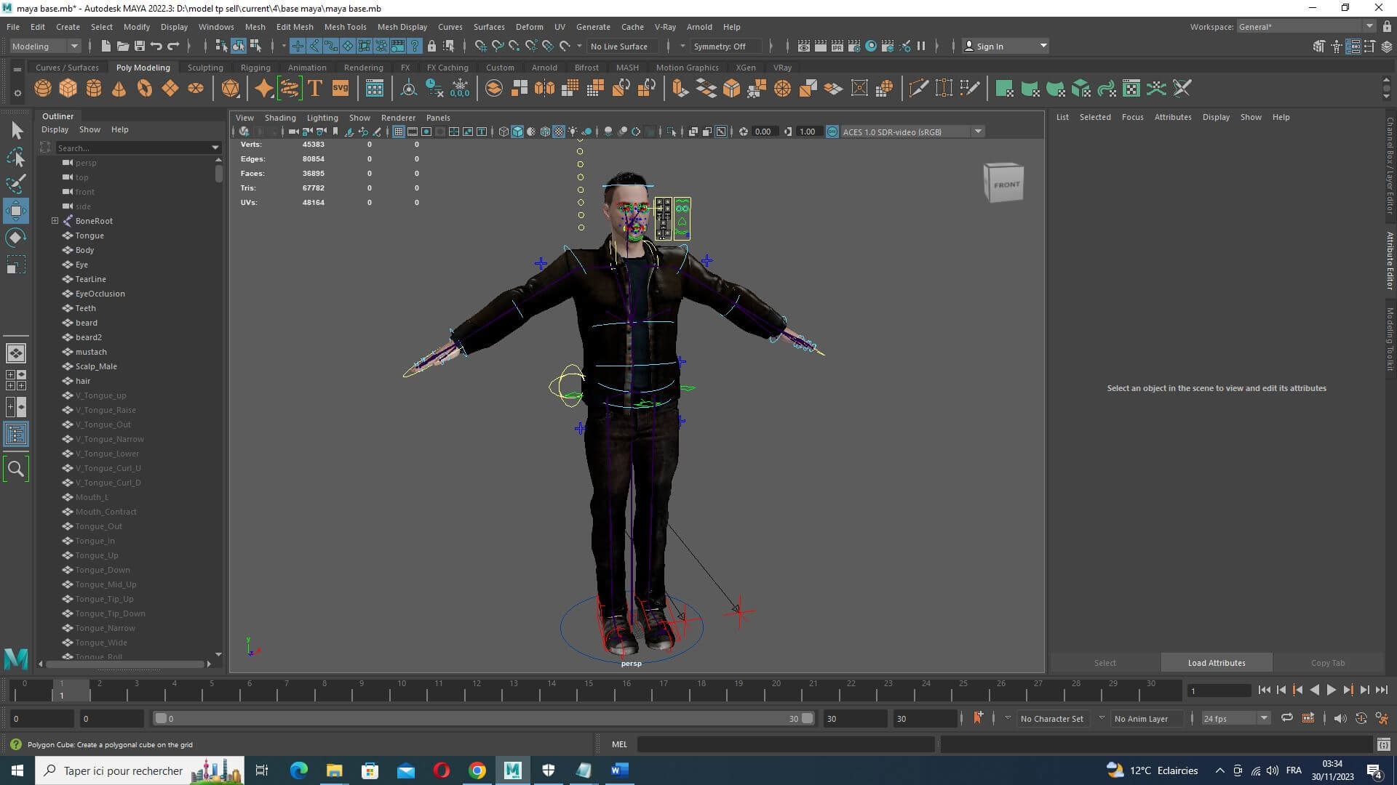Open the Modeling menu set dropdown
The height and width of the screenshot is (785, 1397).
tap(45, 46)
